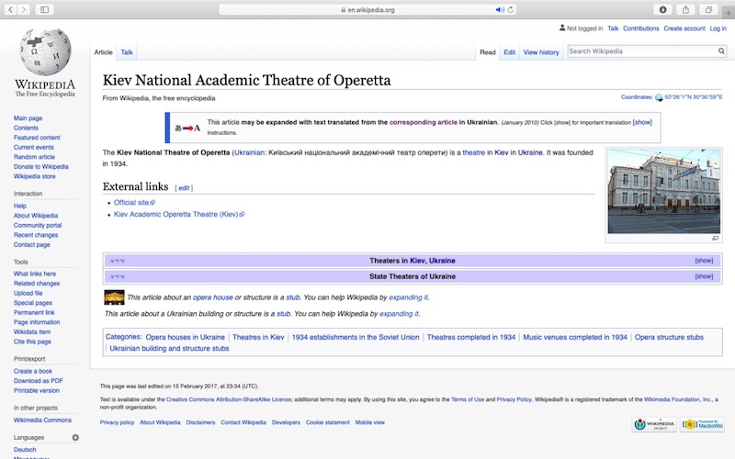
Task: Show all tabs overview button
Action: pyautogui.click(x=708, y=9)
